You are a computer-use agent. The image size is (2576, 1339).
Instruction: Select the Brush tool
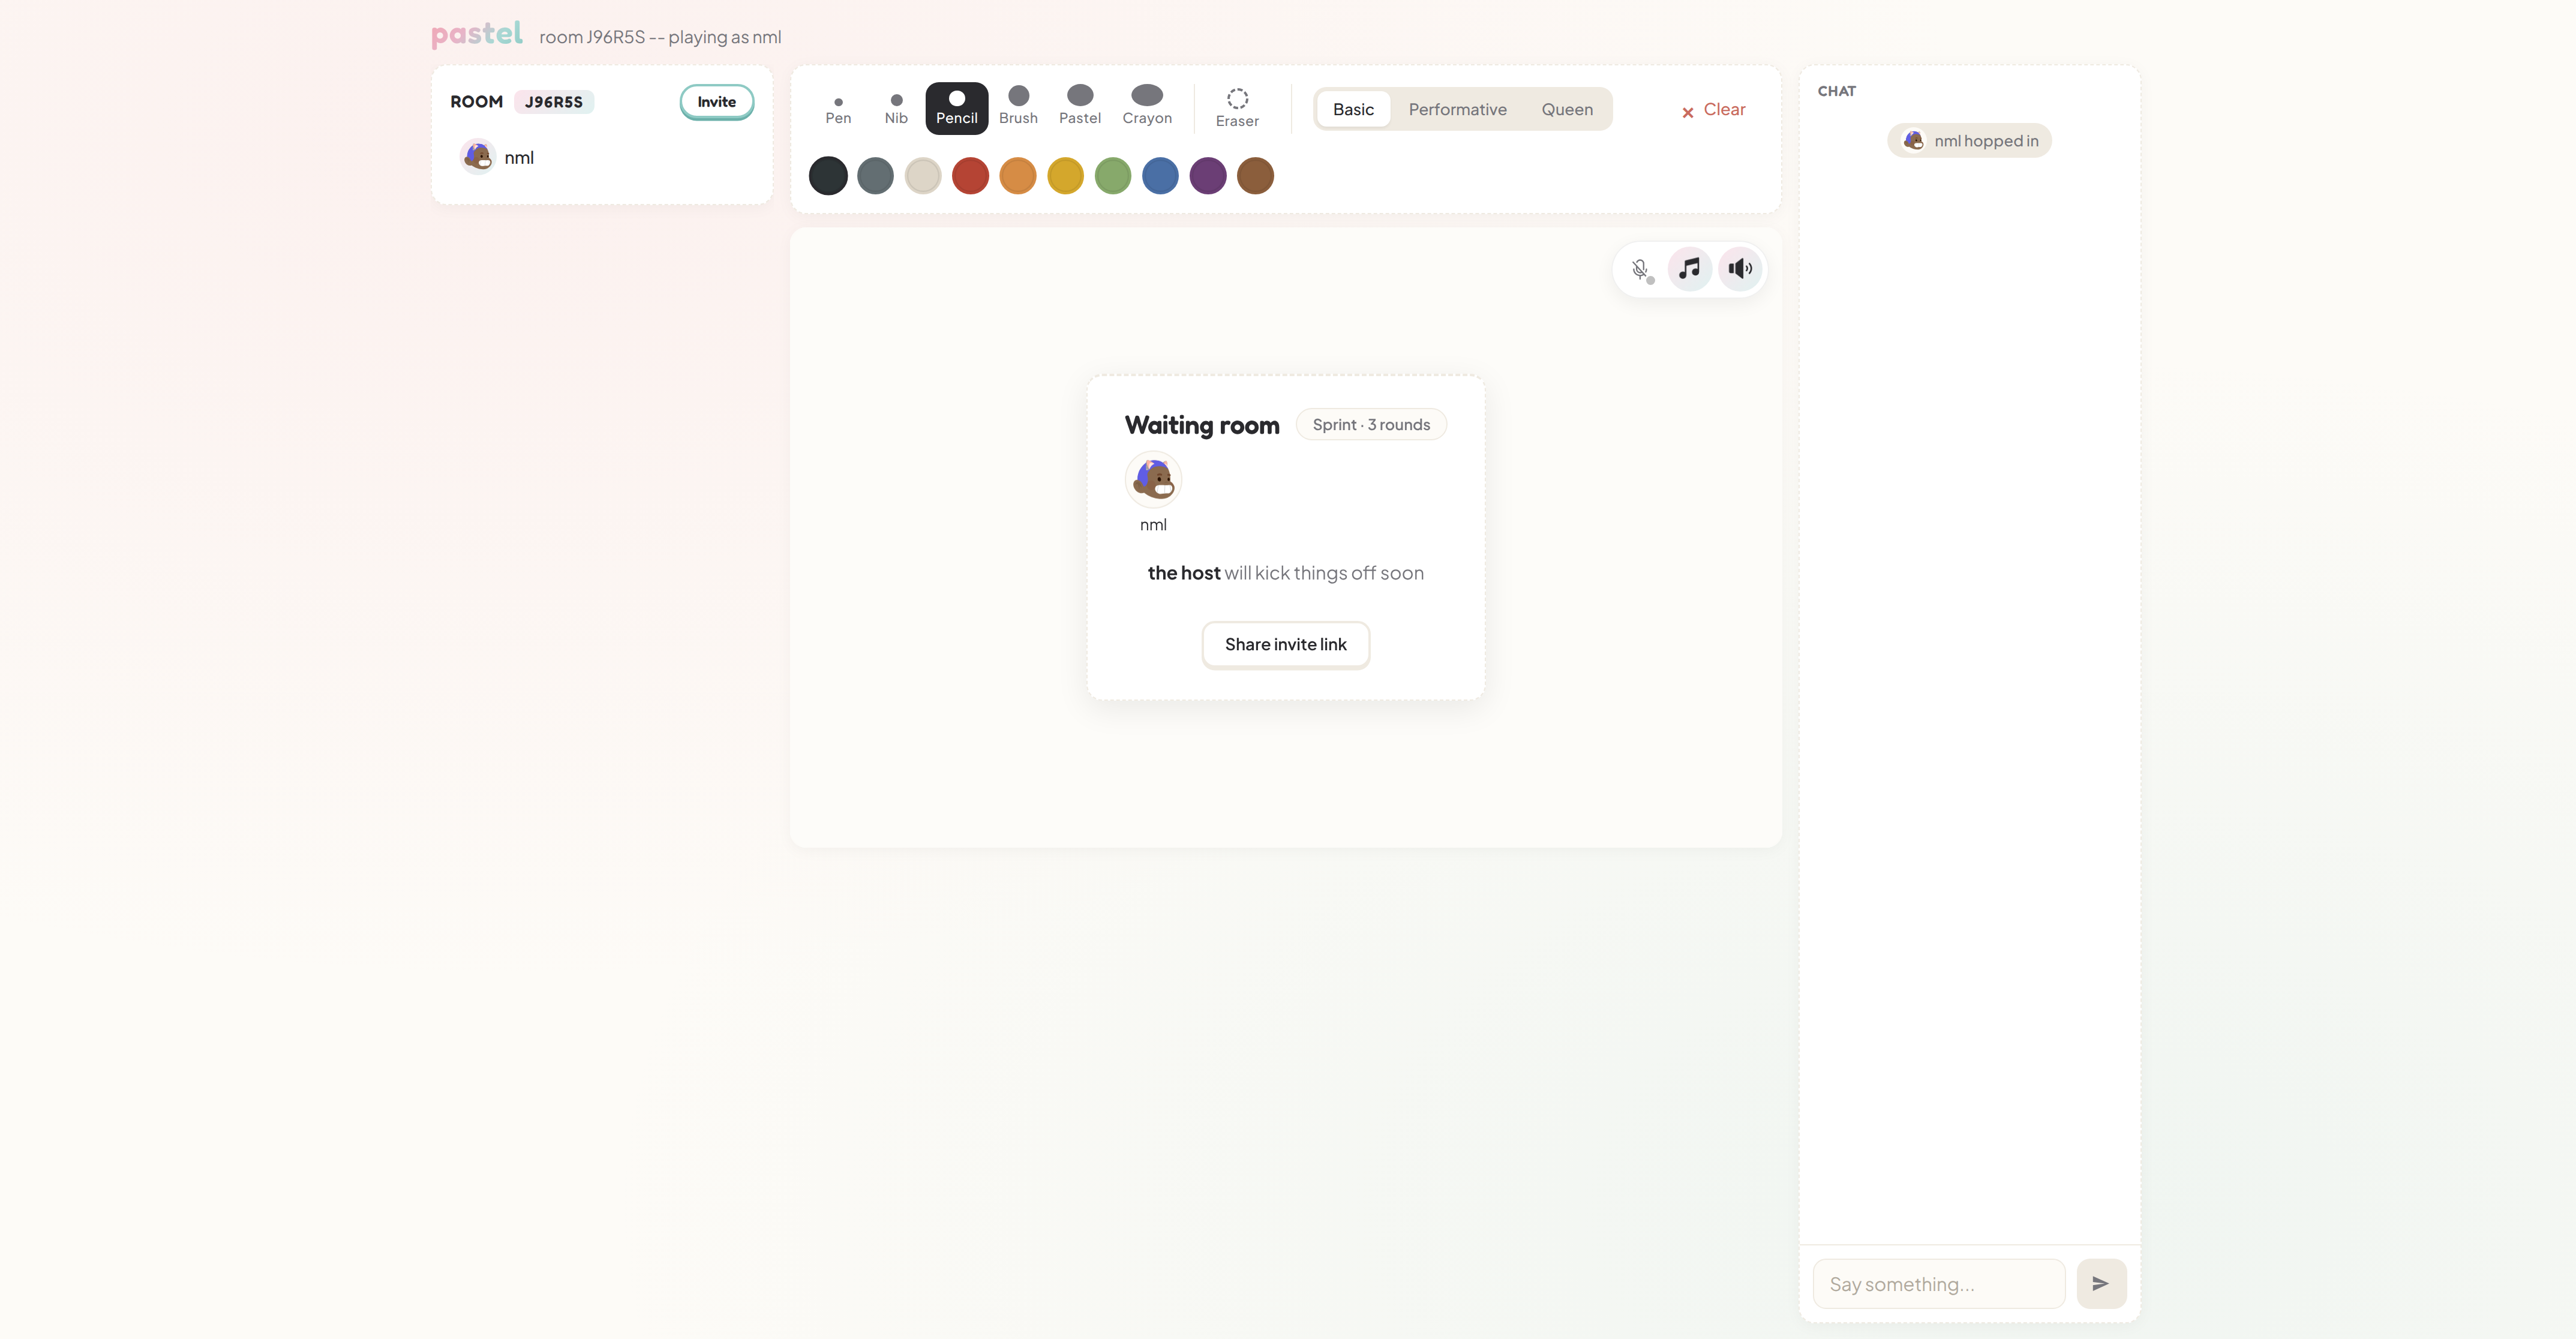[x=1018, y=108]
